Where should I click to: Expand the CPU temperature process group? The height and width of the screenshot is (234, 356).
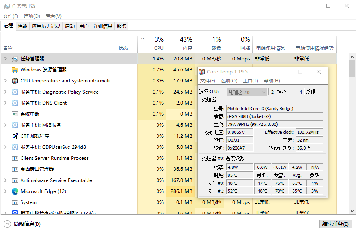pos(6,80)
